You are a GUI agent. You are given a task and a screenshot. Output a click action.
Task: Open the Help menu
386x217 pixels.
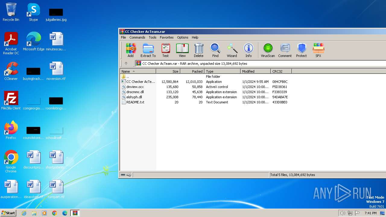[x=195, y=37]
